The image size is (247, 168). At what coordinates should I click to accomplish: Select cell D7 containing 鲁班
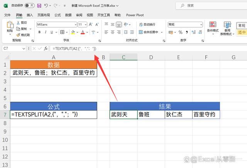151,114
